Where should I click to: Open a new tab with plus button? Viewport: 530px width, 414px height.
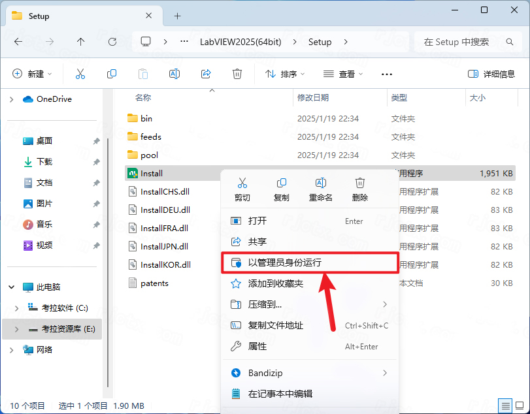tap(178, 16)
